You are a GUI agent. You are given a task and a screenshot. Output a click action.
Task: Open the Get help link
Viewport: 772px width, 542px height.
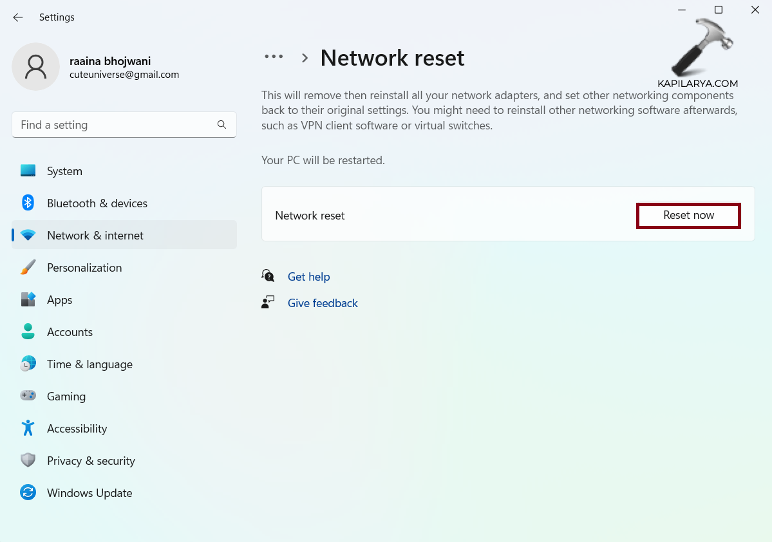pyautogui.click(x=308, y=277)
